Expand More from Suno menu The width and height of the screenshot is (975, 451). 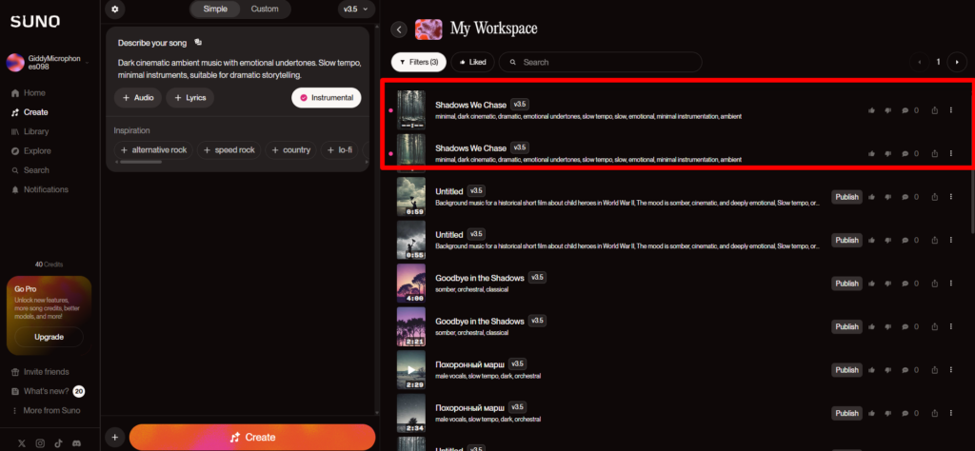46,411
